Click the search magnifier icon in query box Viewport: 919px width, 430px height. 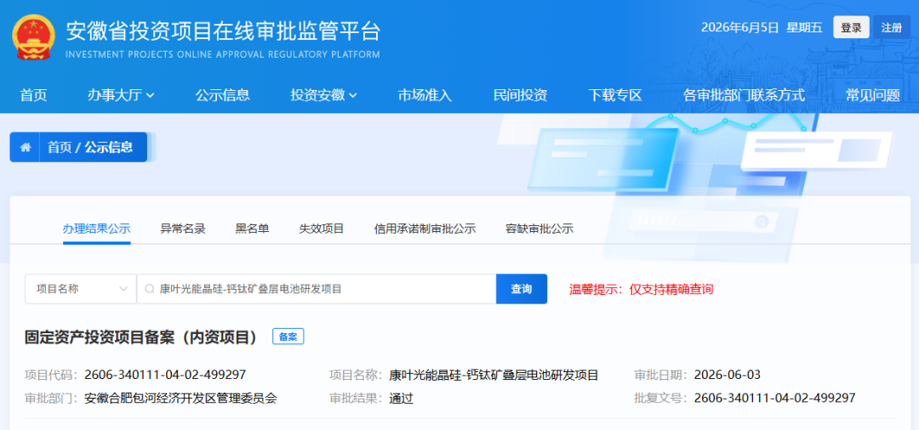coord(149,289)
